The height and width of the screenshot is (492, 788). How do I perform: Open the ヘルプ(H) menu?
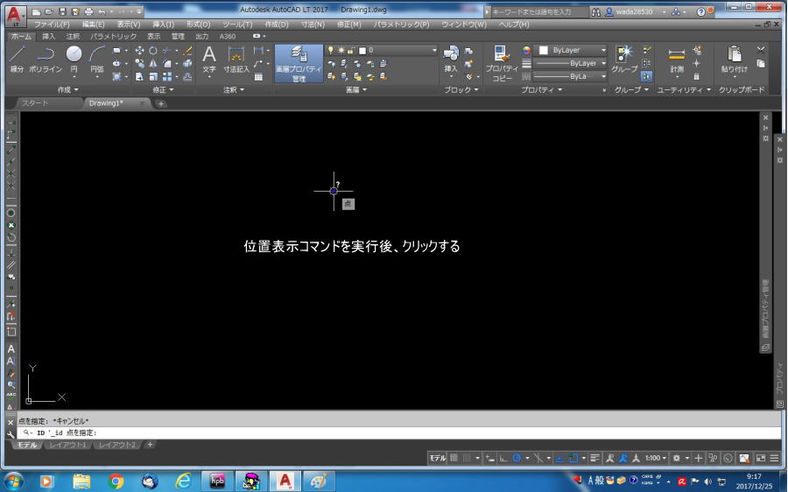click(x=514, y=25)
